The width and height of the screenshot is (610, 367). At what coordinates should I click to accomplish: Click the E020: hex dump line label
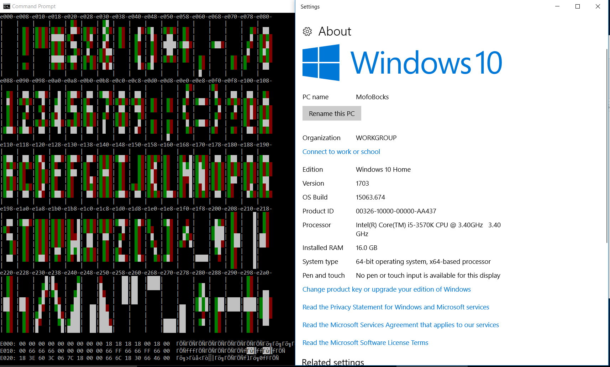pos(8,358)
